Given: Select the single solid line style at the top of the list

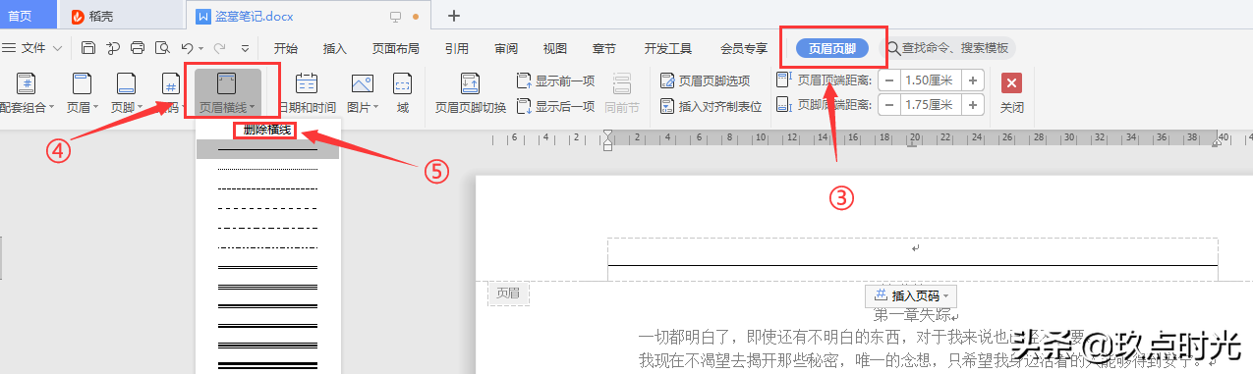Looking at the screenshot, I should pyautogui.click(x=268, y=149).
